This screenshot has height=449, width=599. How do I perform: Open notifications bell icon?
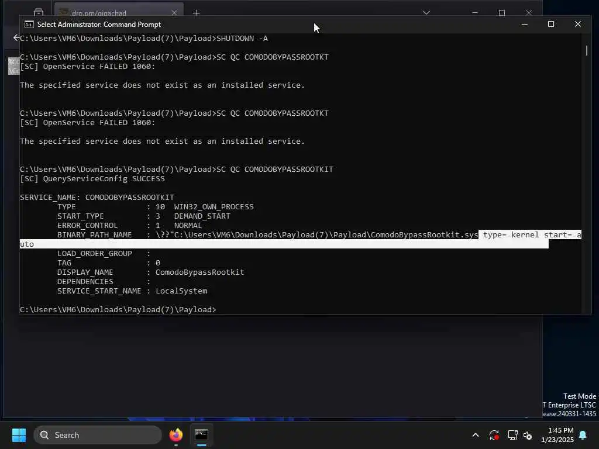583,435
